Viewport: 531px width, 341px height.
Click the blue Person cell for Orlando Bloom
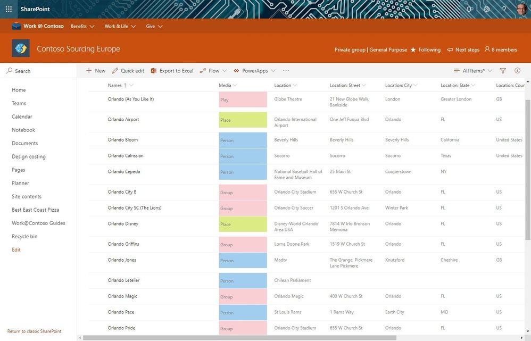coord(243,140)
